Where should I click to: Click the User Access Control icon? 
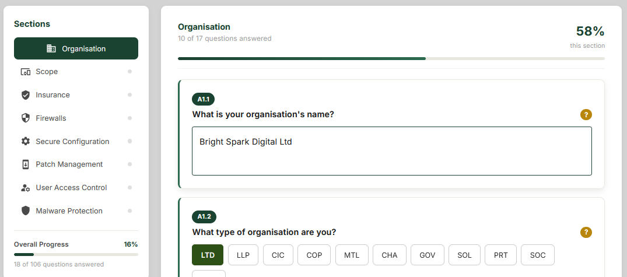[x=25, y=188]
